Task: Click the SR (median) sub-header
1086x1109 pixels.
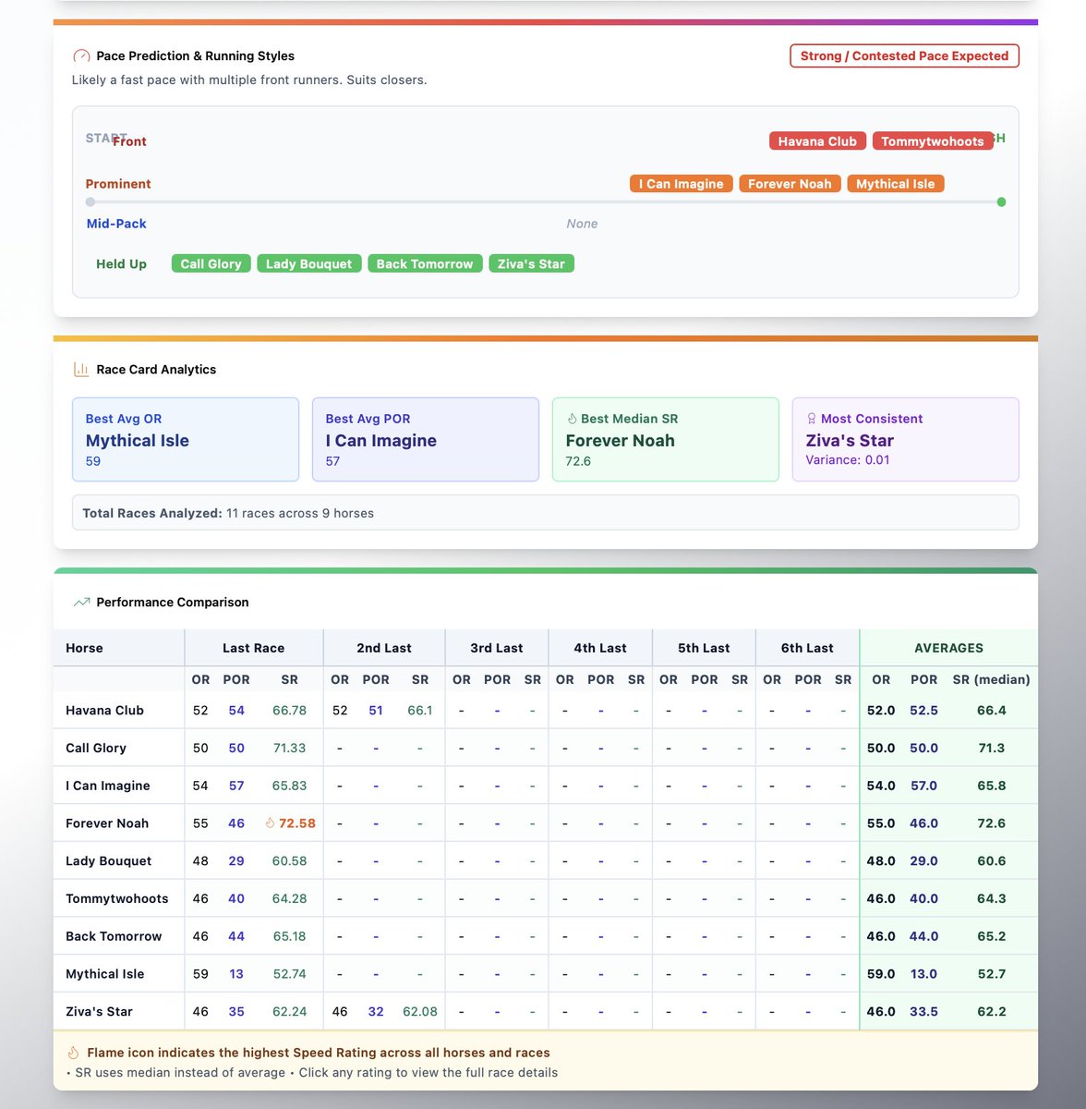Action: 992,679
